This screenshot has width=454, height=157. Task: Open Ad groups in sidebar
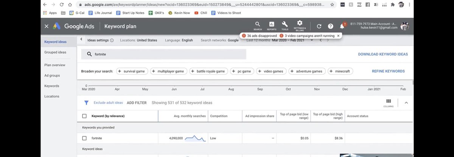pyautogui.click(x=52, y=75)
